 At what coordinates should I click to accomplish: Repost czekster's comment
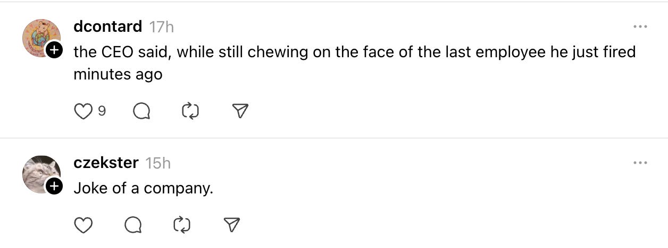coord(182,226)
